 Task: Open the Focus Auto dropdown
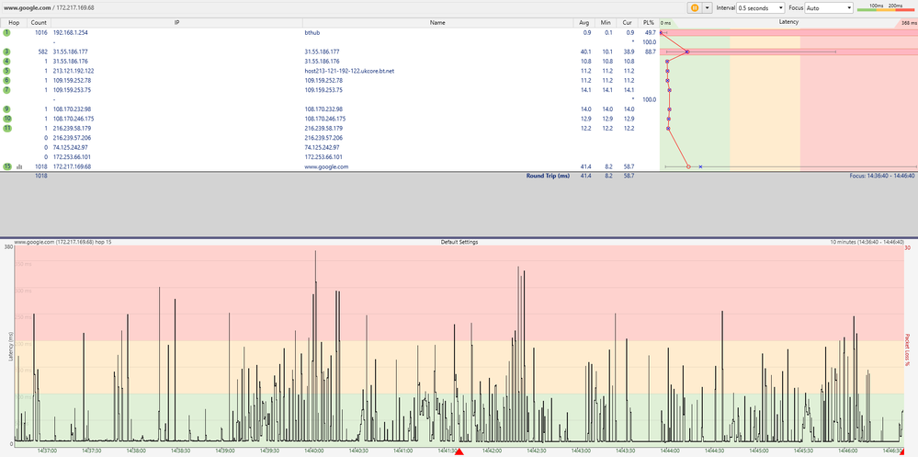tap(829, 7)
